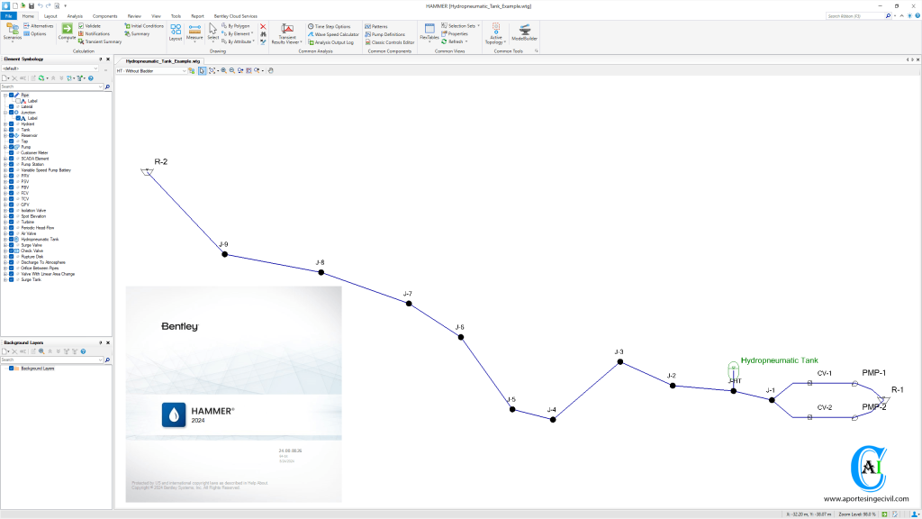Open Pump Definitions component
Screen dimensions: 922x519
coord(388,34)
